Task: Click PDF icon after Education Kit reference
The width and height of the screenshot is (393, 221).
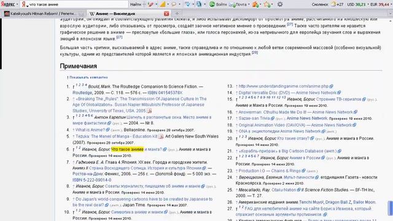Action: (161, 136)
